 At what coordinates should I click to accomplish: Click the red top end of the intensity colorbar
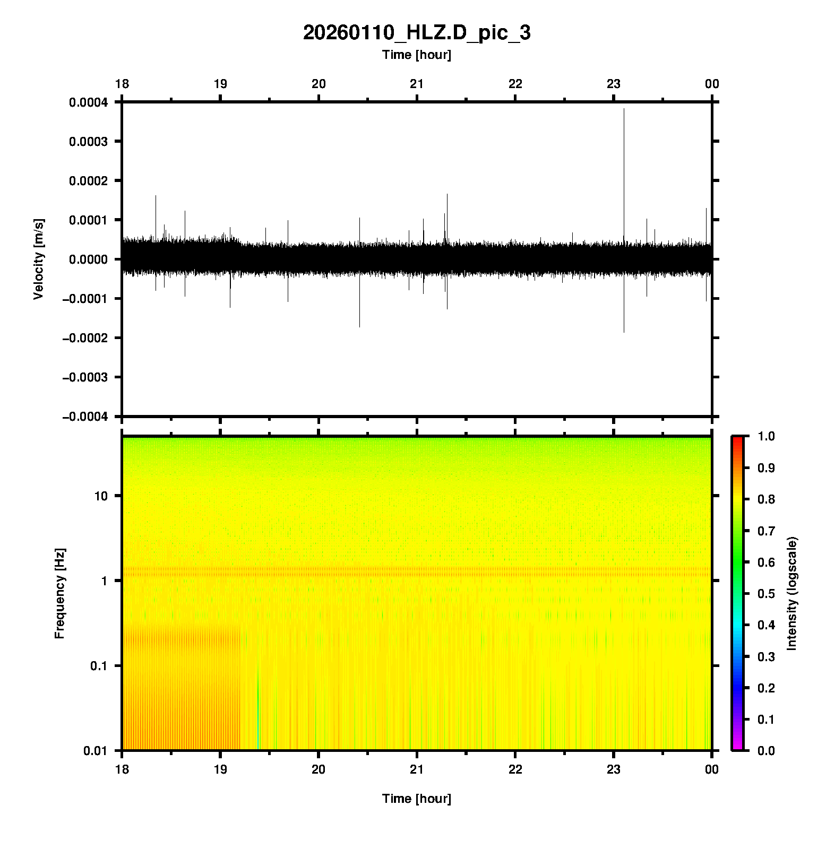(x=737, y=439)
